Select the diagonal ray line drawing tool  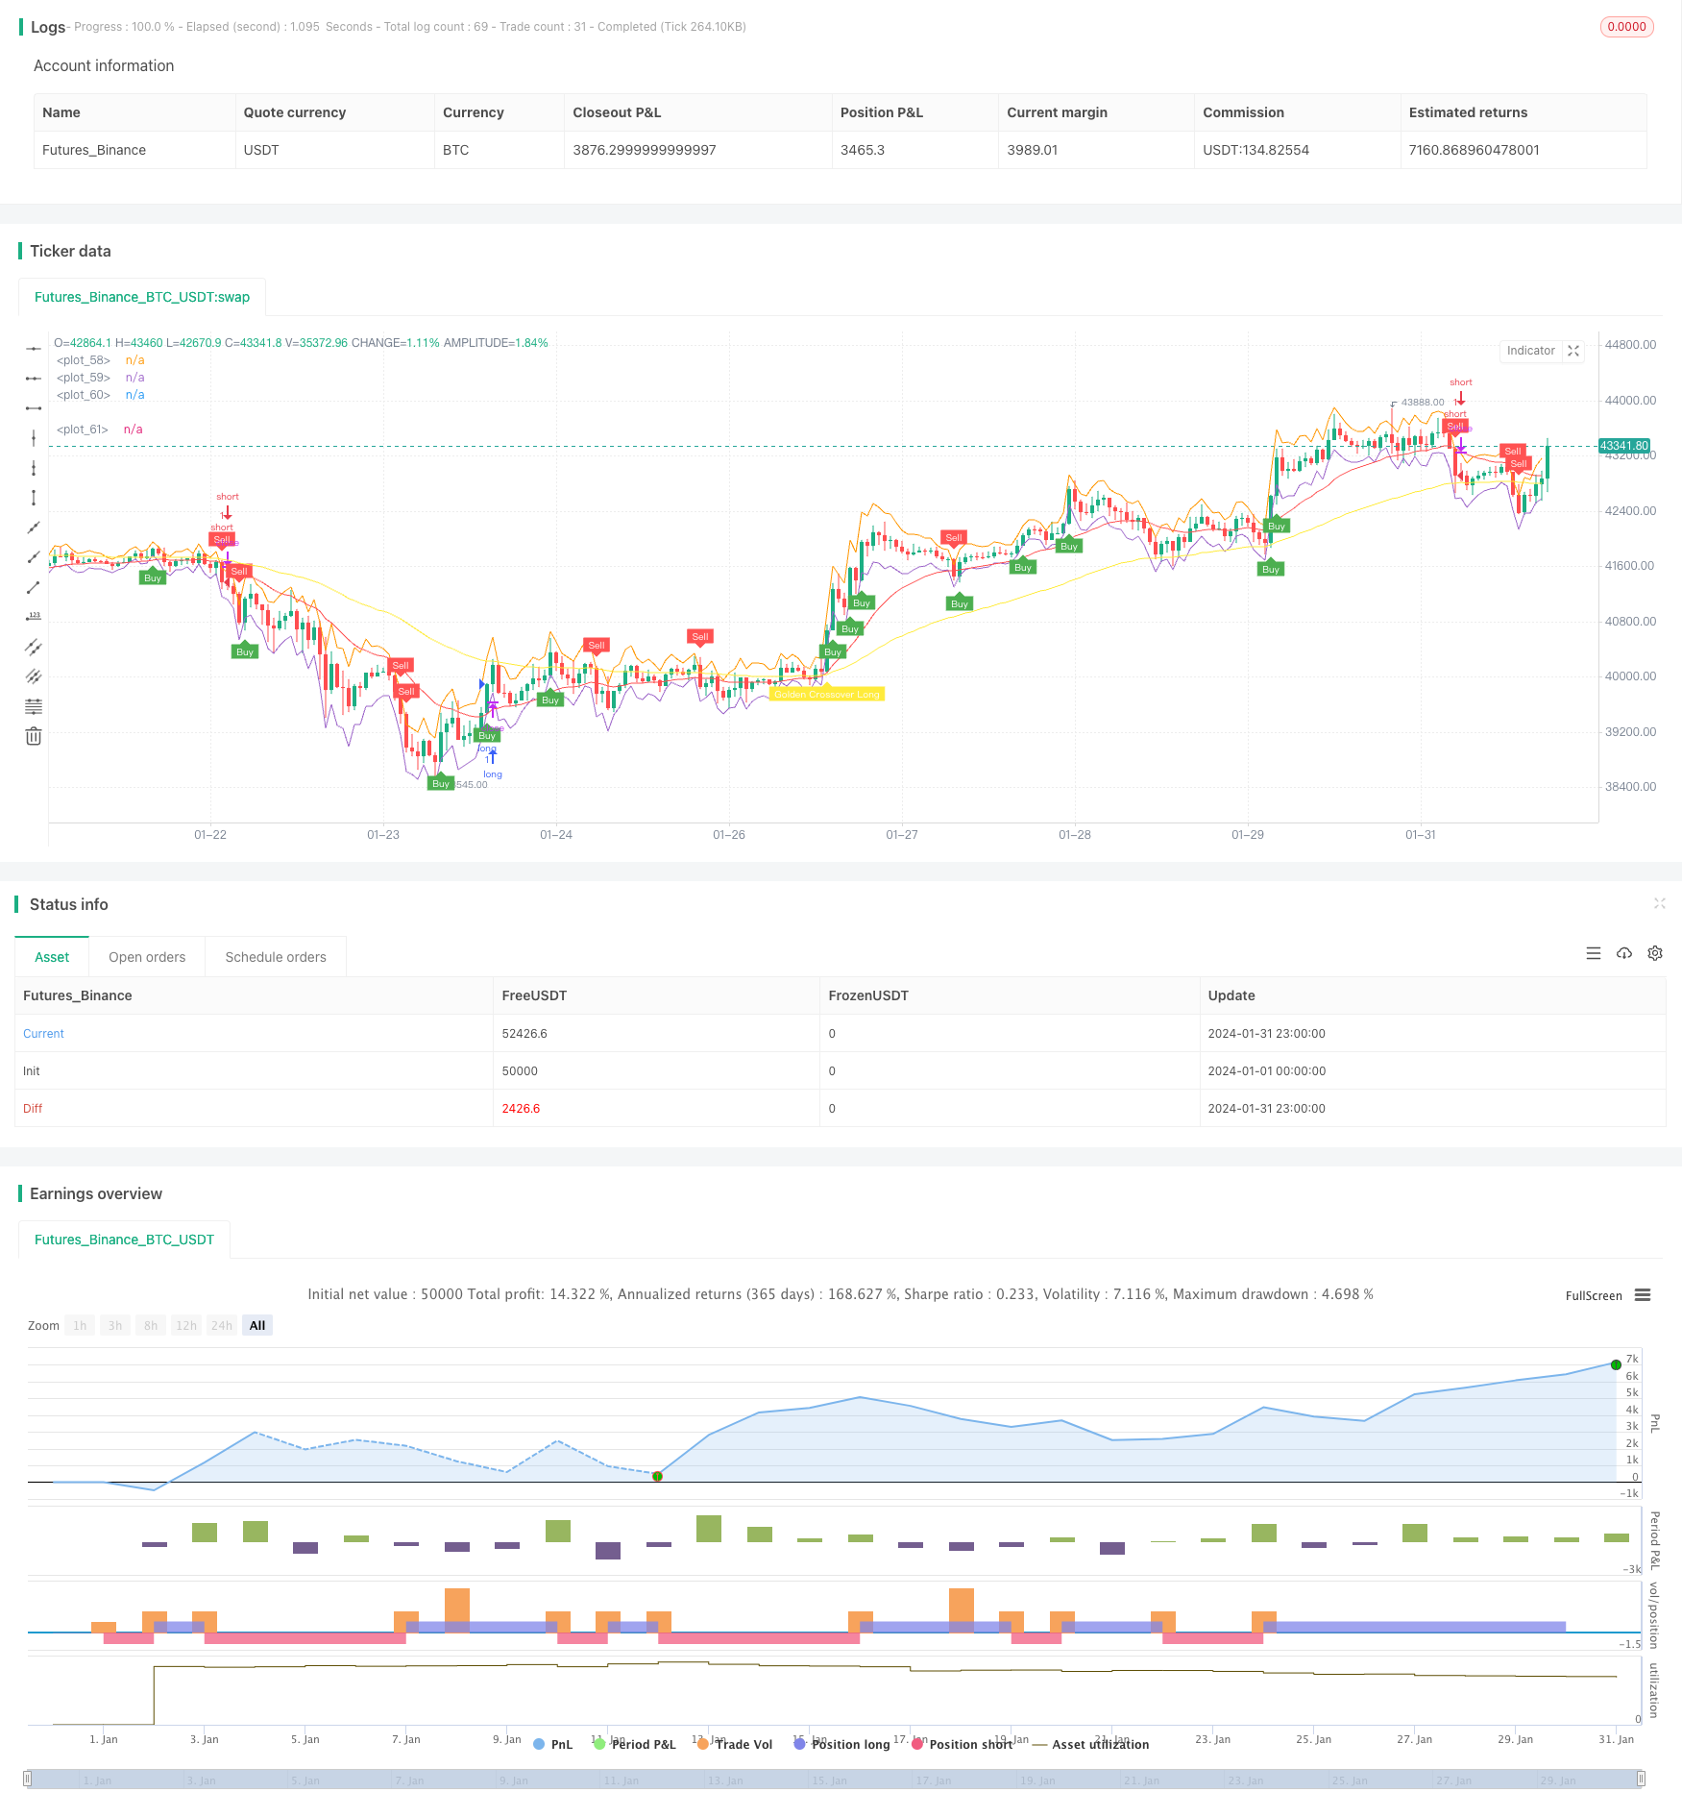[x=34, y=557]
